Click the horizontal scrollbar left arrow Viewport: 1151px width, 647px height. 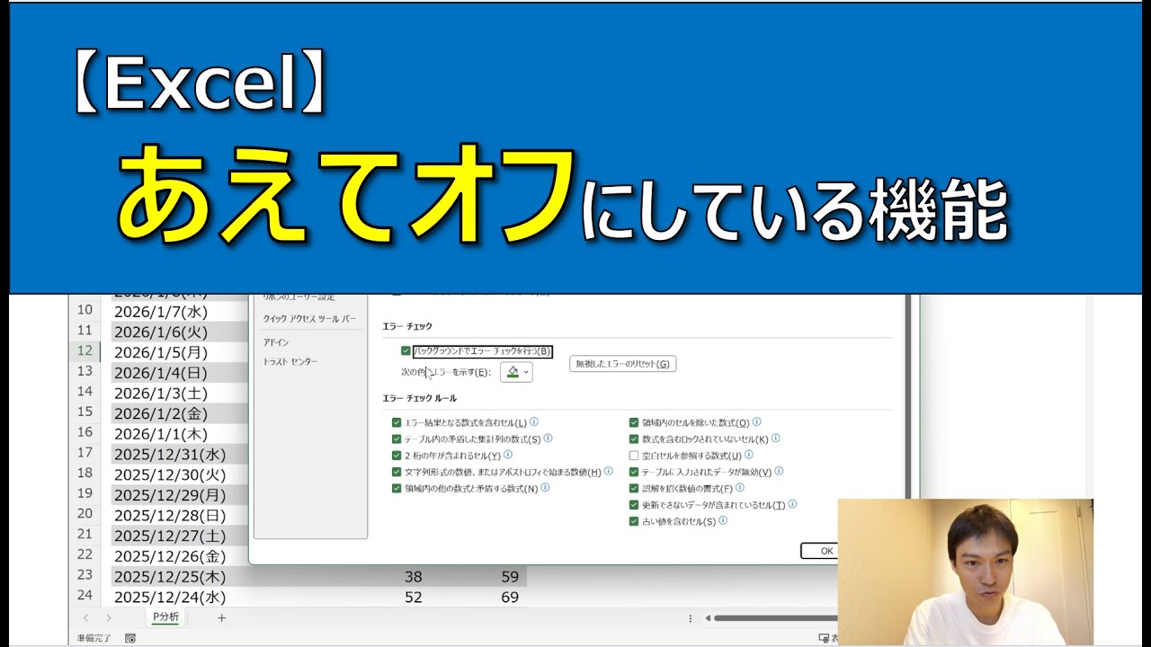[708, 617]
